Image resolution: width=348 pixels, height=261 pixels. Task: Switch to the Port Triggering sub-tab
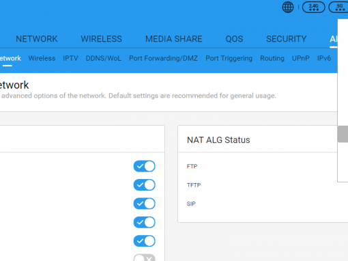coord(229,58)
